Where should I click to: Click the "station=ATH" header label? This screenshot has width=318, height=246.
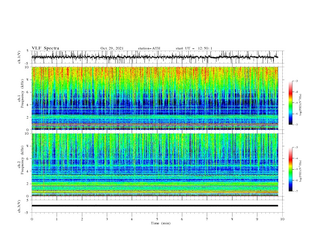[x=149, y=48]
